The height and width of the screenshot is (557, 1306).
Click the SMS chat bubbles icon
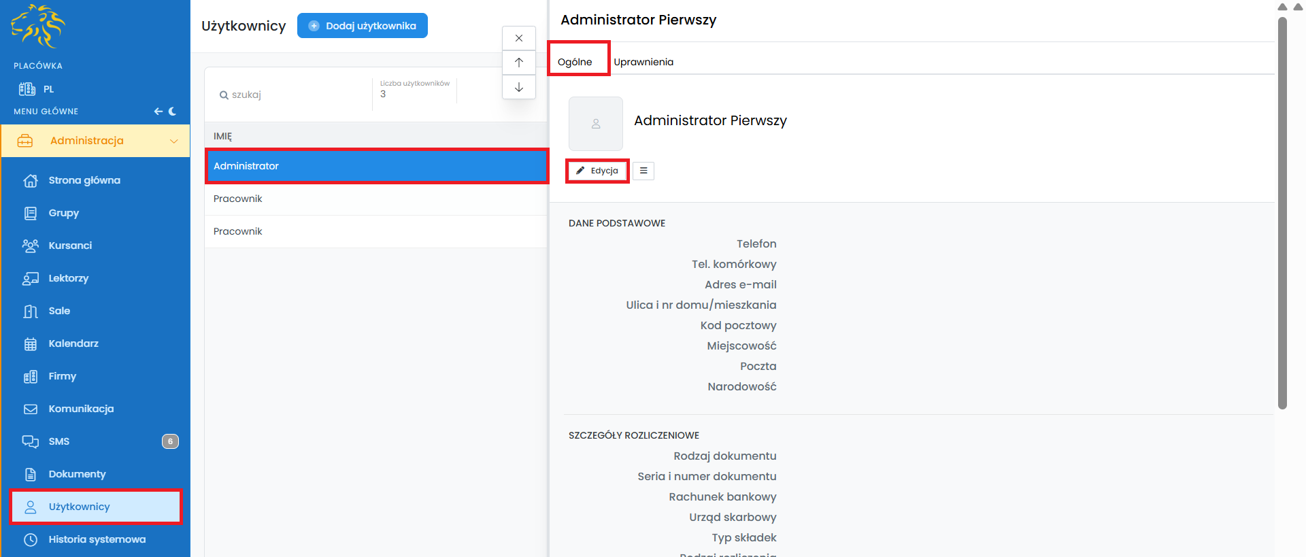point(31,442)
